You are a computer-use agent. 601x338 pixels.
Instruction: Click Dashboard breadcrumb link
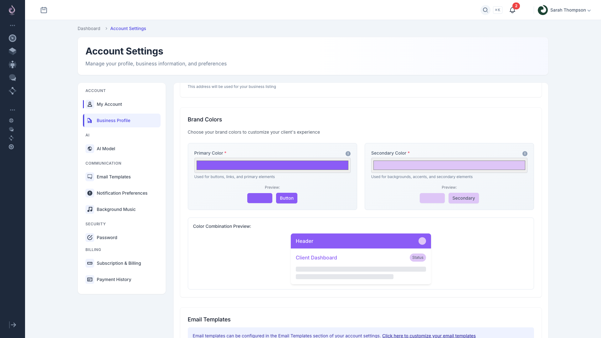89,28
